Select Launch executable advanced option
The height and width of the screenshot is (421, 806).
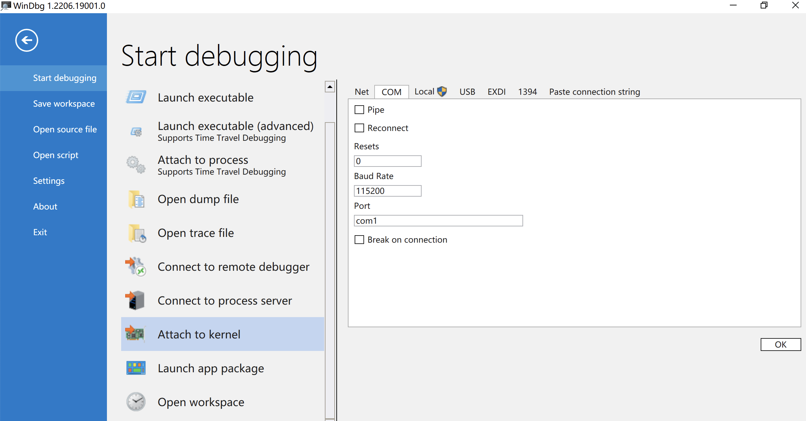pyautogui.click(x=234, y=131)
